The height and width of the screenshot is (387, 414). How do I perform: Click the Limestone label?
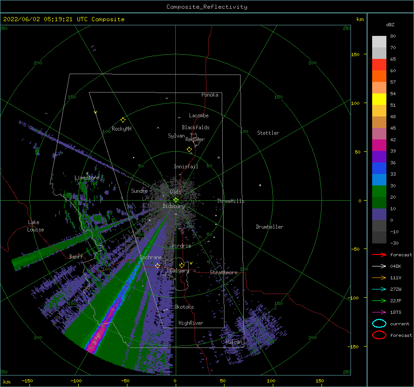[87, 178]
